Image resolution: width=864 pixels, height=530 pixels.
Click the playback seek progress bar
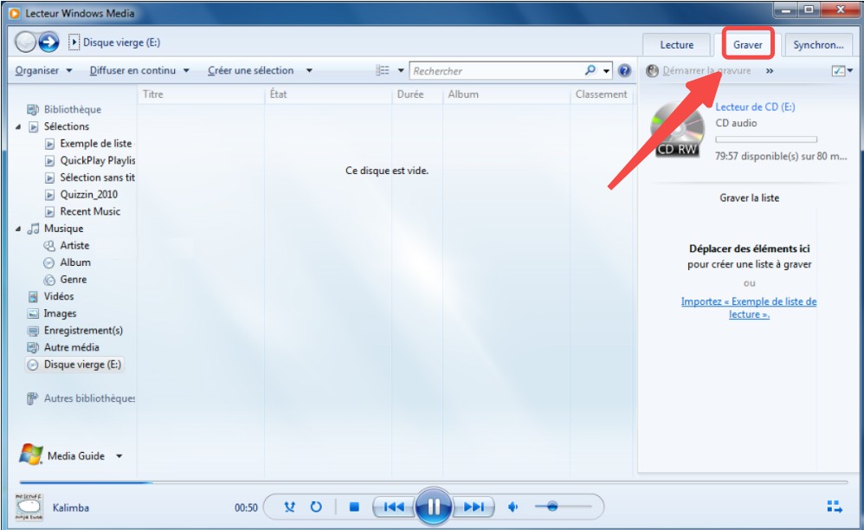tap(433, 482)
